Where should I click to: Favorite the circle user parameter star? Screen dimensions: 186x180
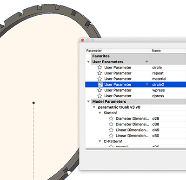pos(100,68)
